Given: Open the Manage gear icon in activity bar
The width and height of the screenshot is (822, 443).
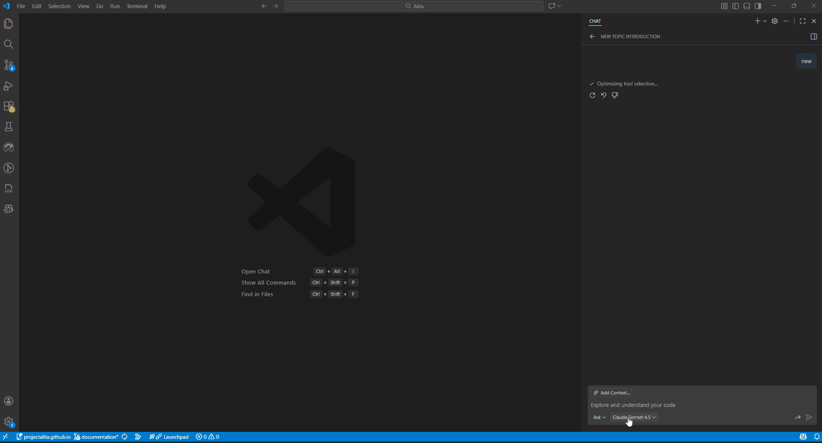Looking at the screenshot, I should click(8, 422).
